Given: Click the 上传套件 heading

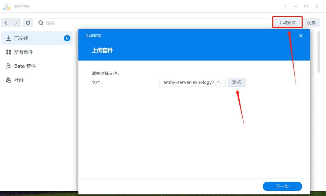Looking at the screenshot, I should (102, 50).
